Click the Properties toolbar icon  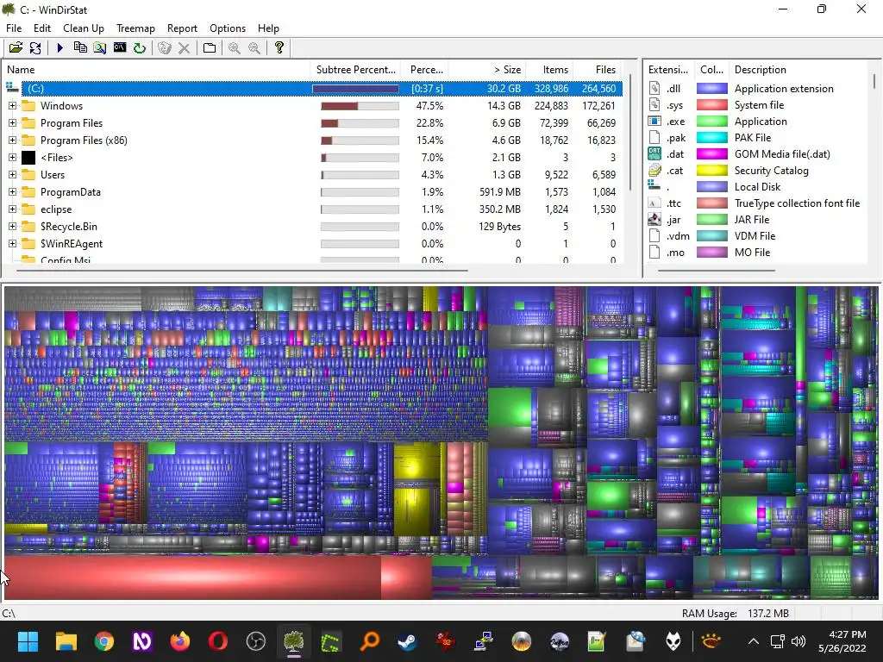point(210,48)
